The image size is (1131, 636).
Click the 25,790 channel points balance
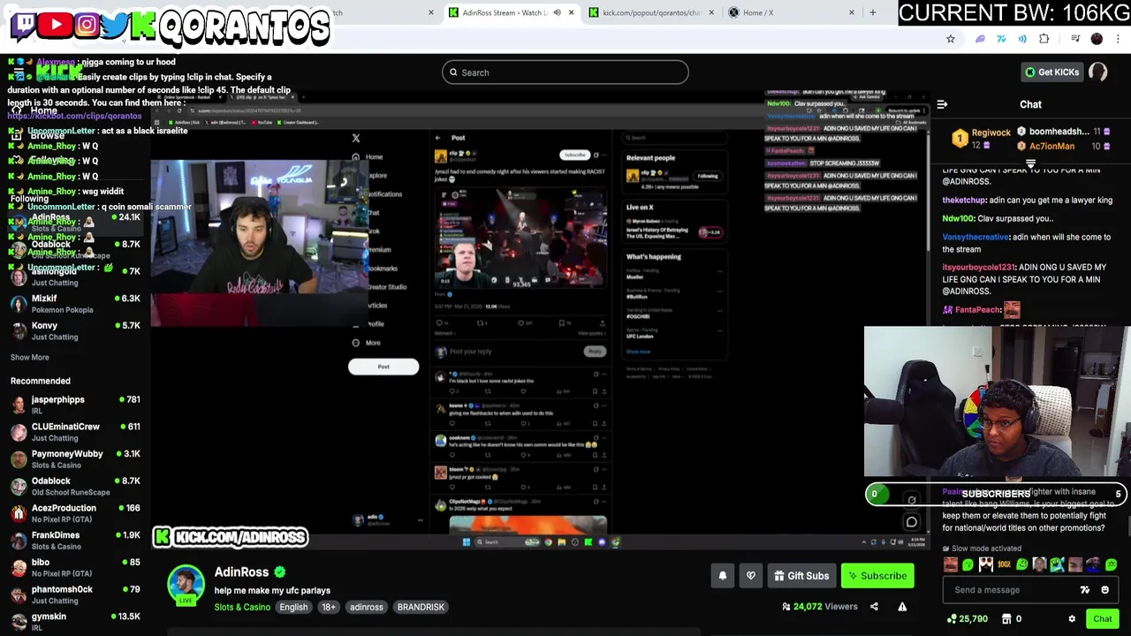click(x=966, y=619)
